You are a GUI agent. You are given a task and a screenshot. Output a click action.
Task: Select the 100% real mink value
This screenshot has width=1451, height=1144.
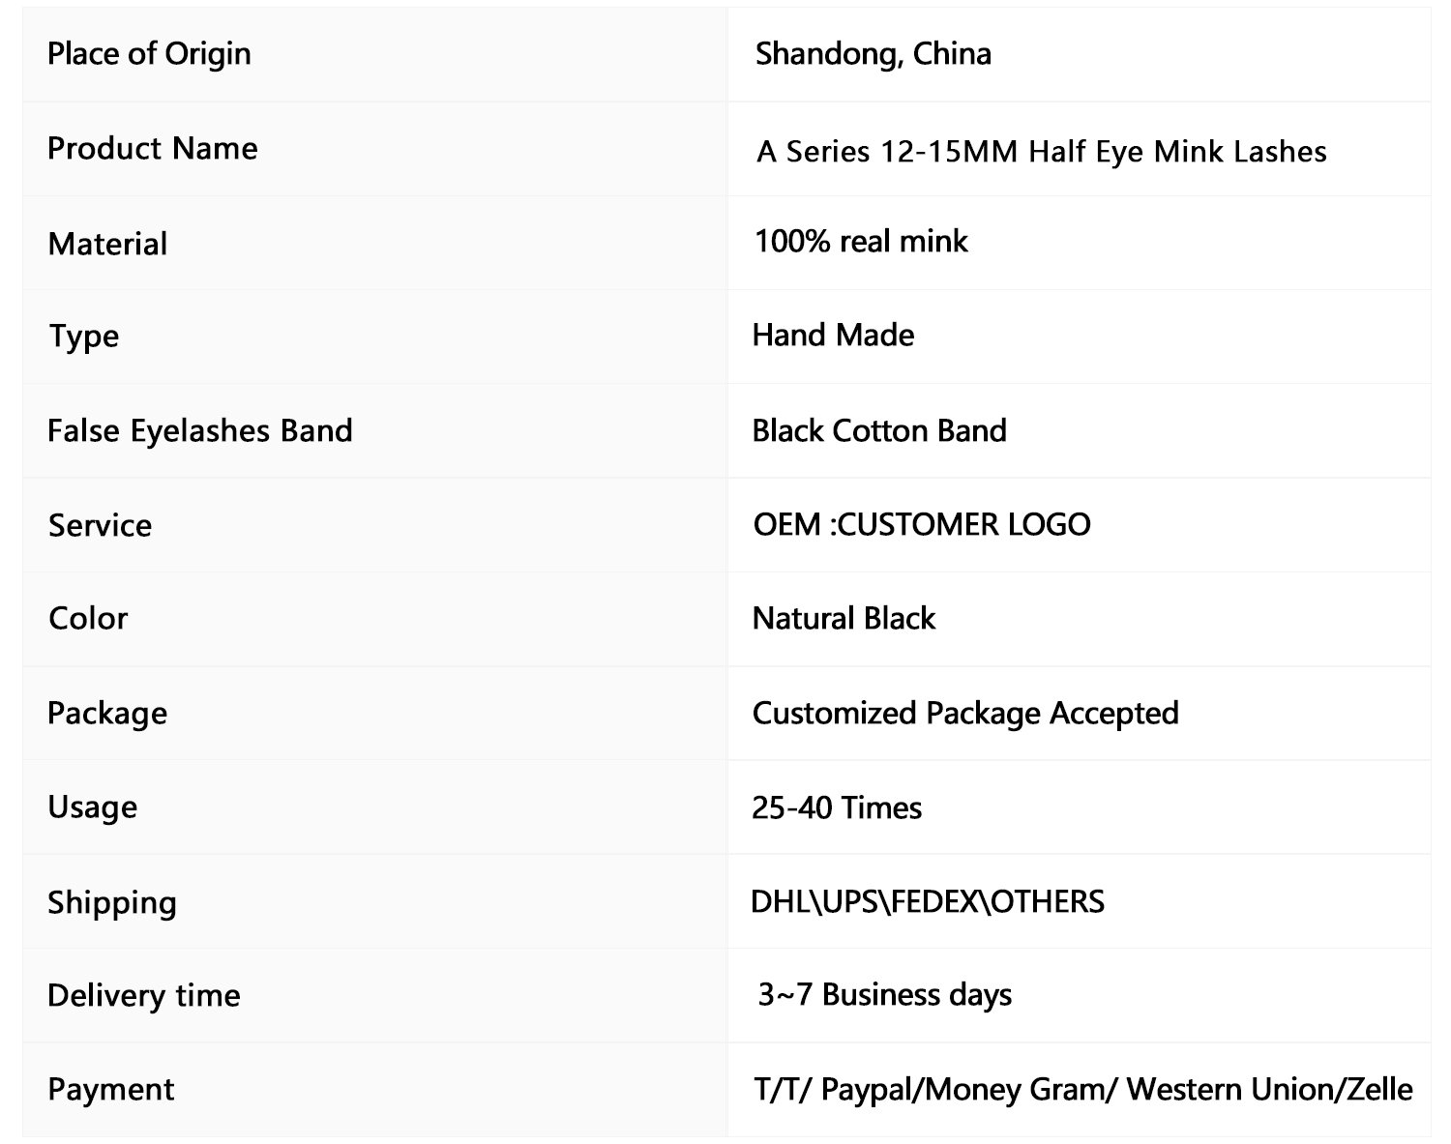click(861, 241)
